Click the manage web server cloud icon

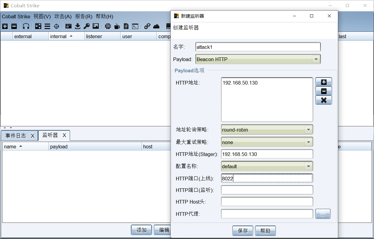click(156, 26)
